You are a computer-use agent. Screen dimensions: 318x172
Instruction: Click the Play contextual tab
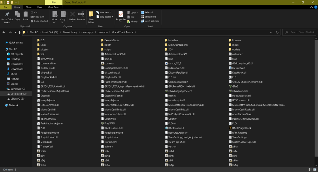click(x=53, y=2)
